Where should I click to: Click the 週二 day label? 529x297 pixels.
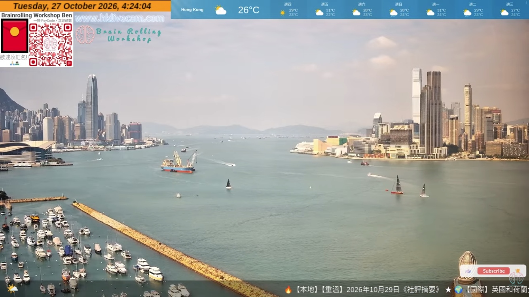click(x=472, y=4)
